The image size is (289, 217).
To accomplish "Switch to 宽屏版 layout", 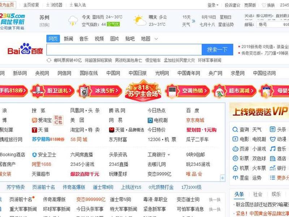I will click(250, 5).
